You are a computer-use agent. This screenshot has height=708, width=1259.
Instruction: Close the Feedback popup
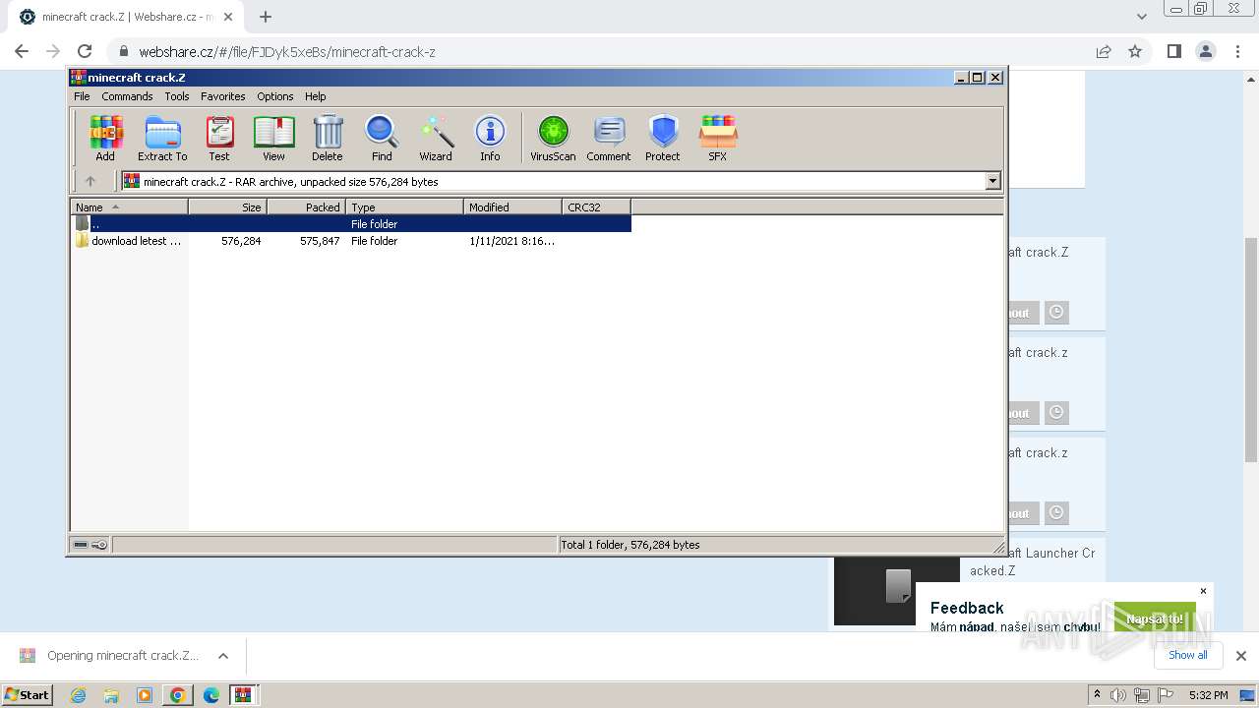1203,591
